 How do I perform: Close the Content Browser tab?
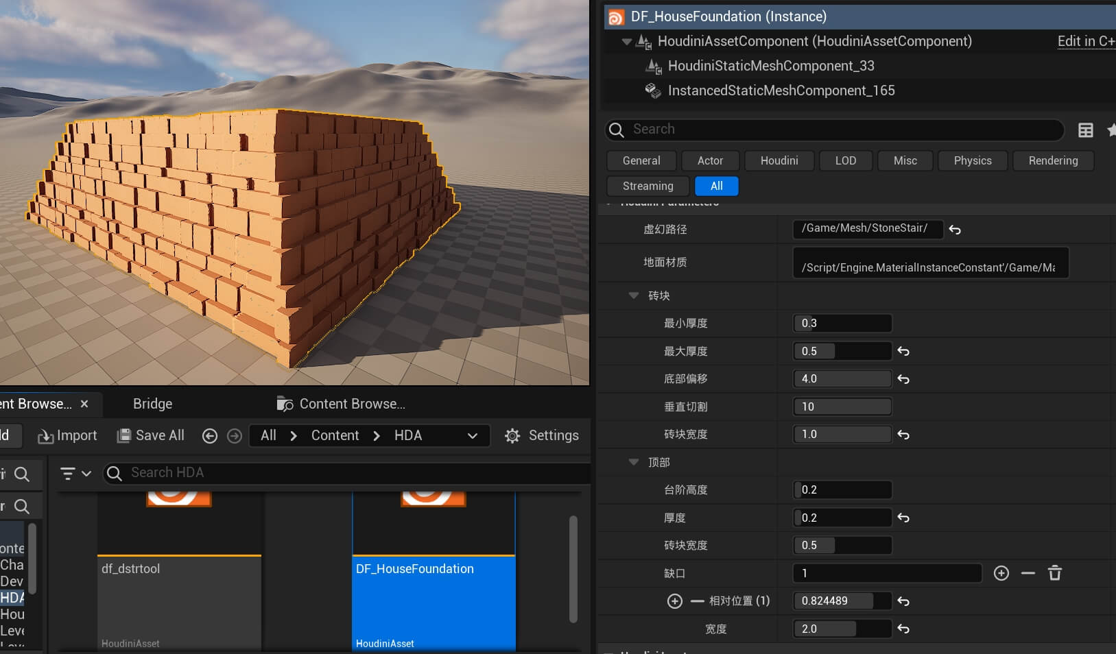(84, 404)
